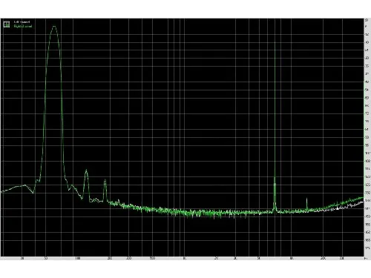Click the 500 label on the frequency axis
The image size is (371, 278).
point(152,259)
